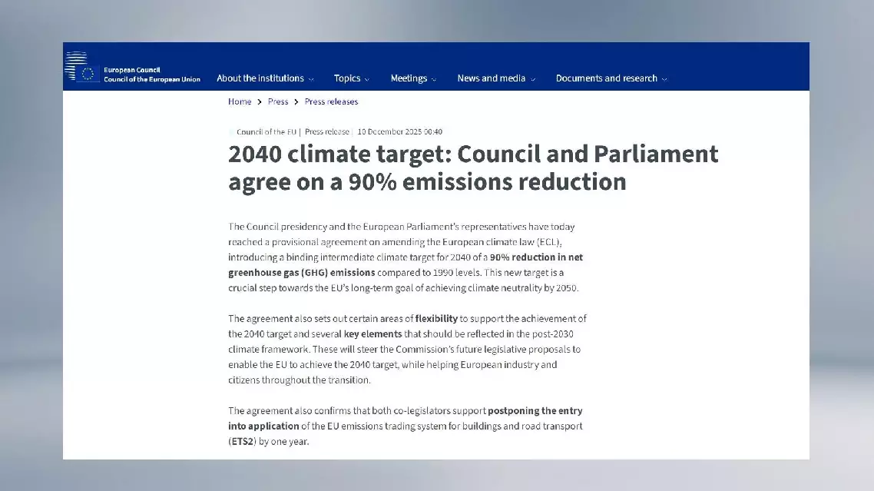Expand the chevron next to Topics
This screenshot has height=491, width=874.
(x=367, y=79)
